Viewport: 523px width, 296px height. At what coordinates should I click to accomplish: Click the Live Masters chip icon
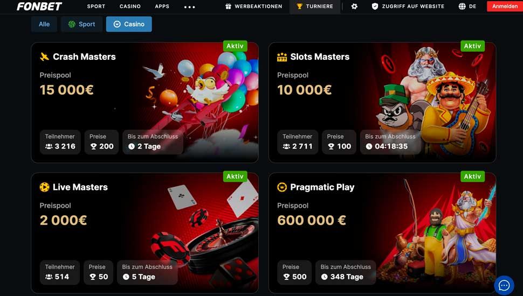click(x=44, y=187)
